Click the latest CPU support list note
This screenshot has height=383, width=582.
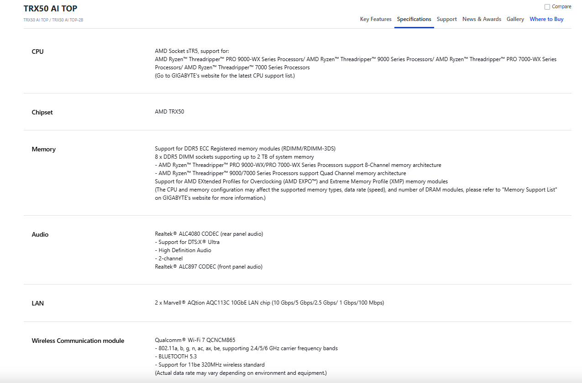[225, 76]
